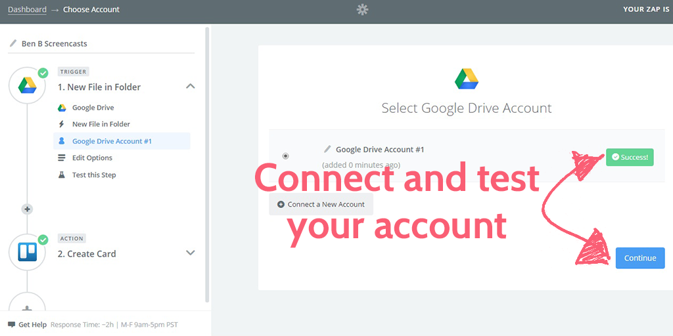The image size is (673, 336).
Task: Click the Get Help chat bubble icon
Action: [11, 325]
